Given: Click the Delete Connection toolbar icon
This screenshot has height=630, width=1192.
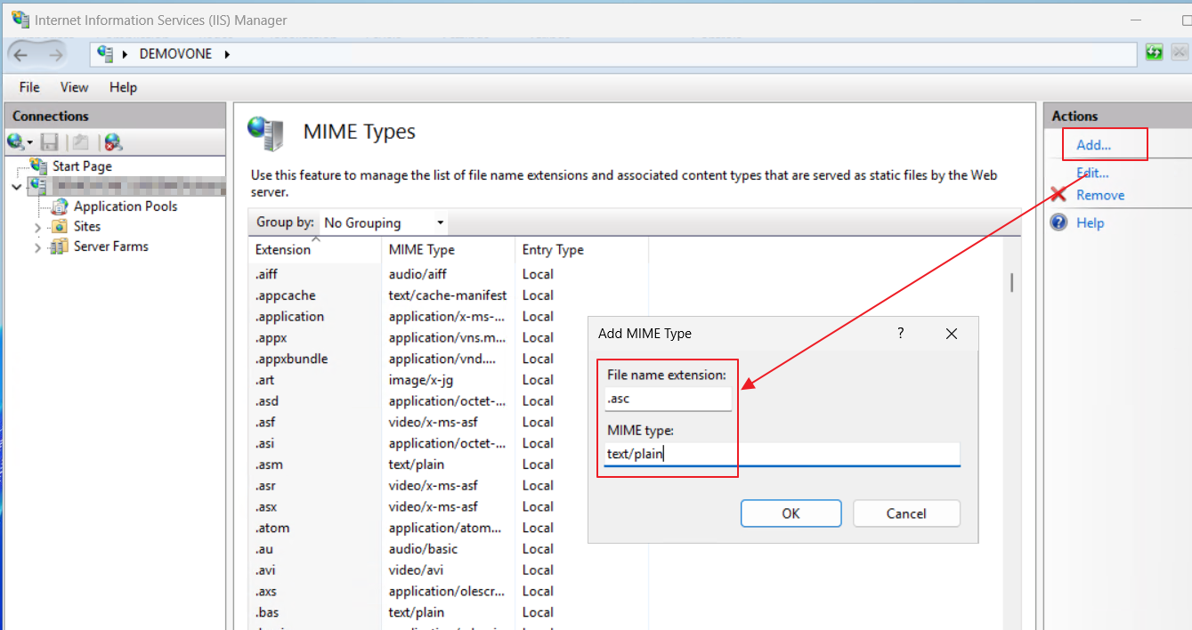Looking at the screenshot, I should click(113, 141).
